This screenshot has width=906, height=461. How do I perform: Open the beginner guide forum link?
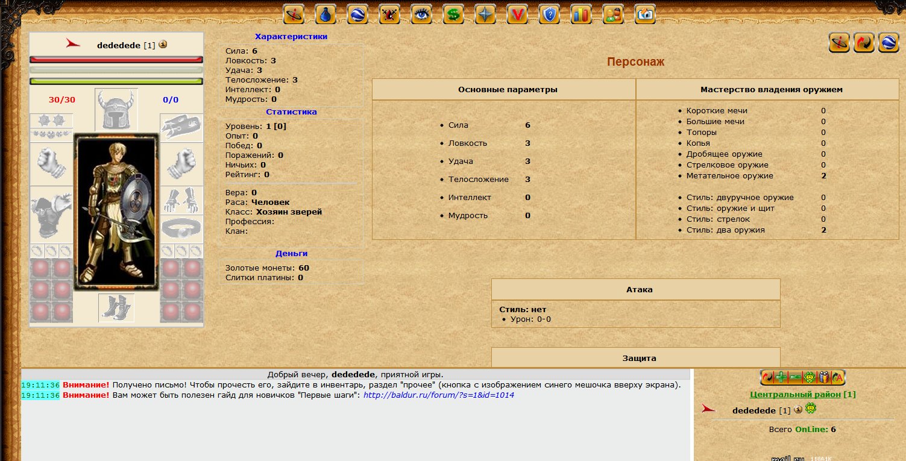[438, 395]
